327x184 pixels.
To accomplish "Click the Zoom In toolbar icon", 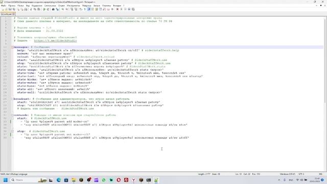I will (62, 9).
